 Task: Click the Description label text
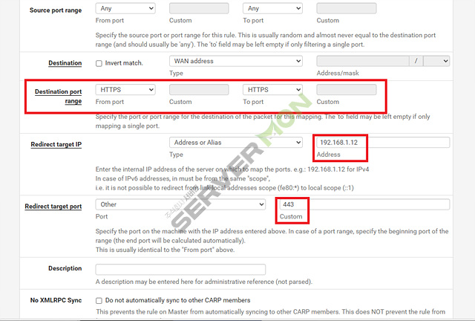pyautogui.click(x=65, y=268)
